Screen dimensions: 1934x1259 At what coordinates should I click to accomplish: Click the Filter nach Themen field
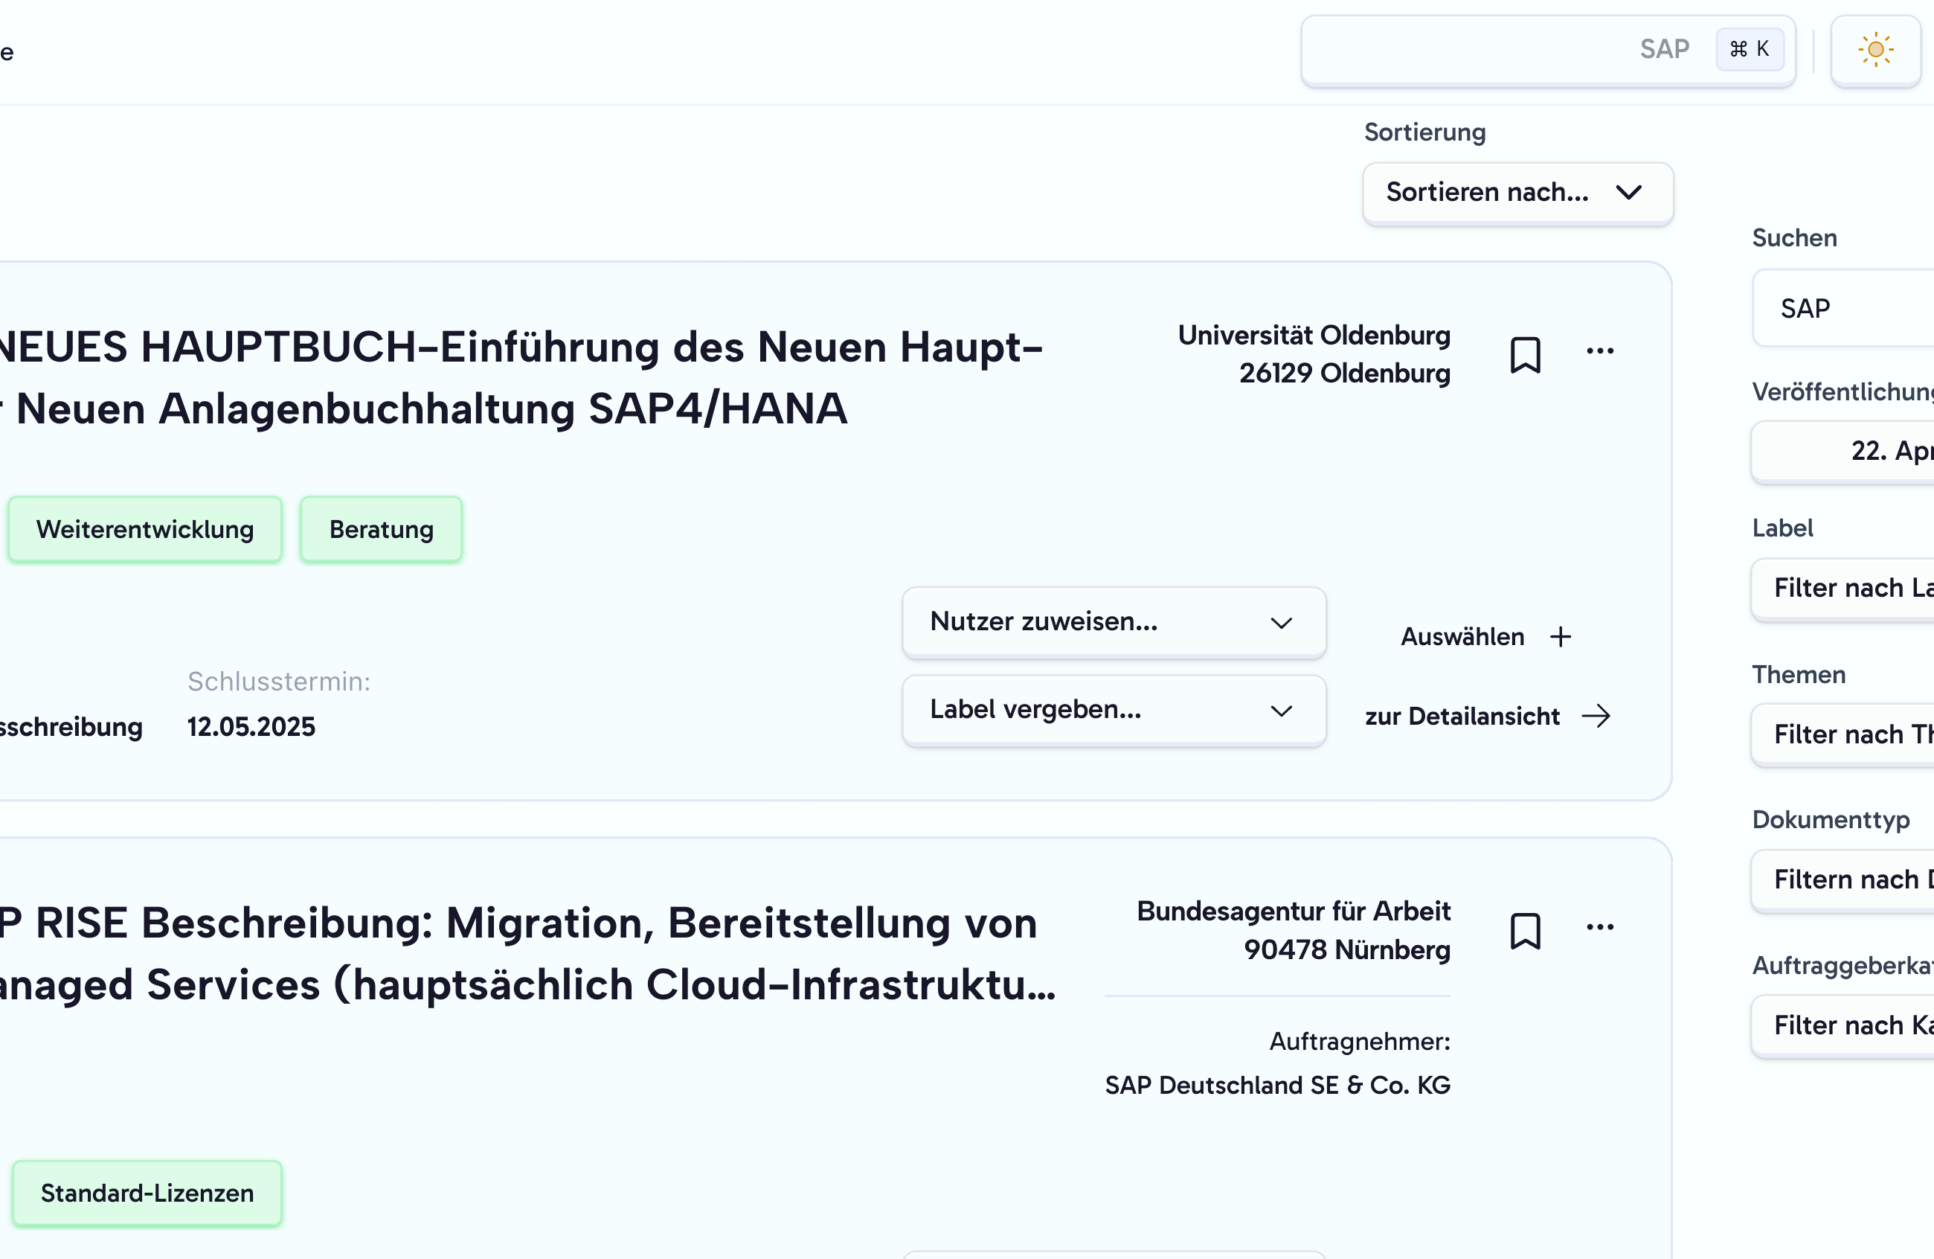tap(1861, 734)
